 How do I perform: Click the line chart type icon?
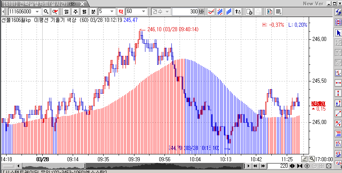pos(211,12)
